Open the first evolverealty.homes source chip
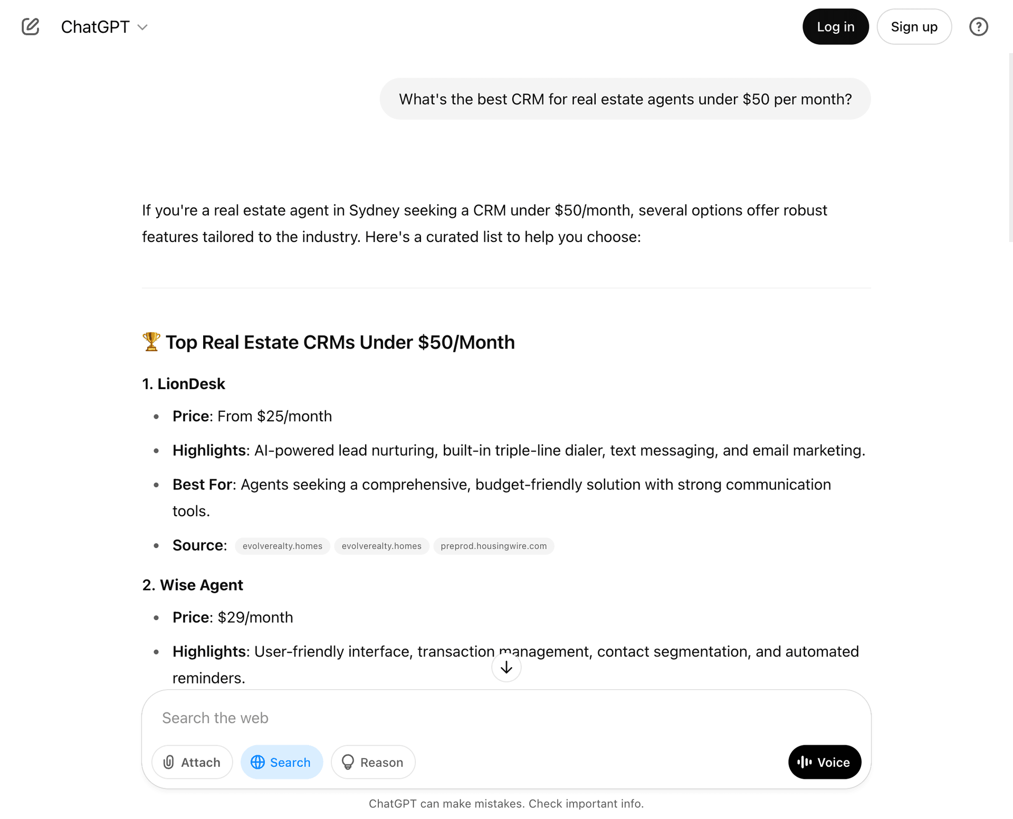The image size is (1013, 819). 282,546
